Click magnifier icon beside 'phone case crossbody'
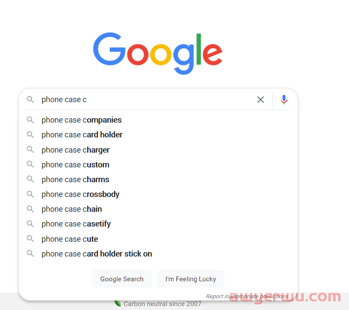Screen dimensions: 349x310 [30, 194]
